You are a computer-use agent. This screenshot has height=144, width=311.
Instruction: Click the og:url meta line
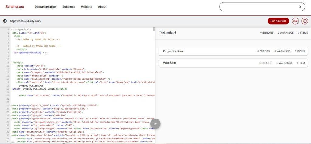(50, 109)
